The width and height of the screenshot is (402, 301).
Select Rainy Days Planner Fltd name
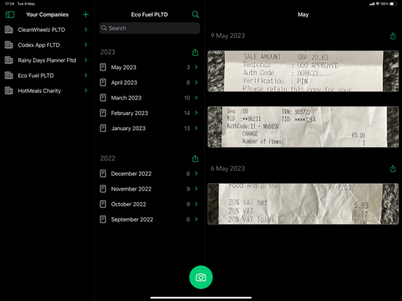point(47,60)
